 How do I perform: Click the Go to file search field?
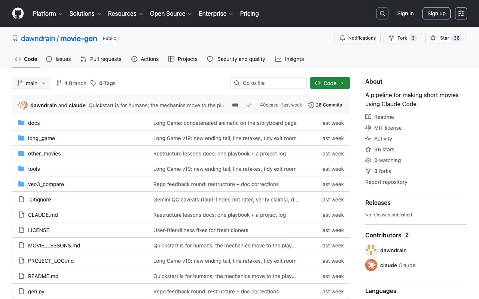tap(269, 83)
